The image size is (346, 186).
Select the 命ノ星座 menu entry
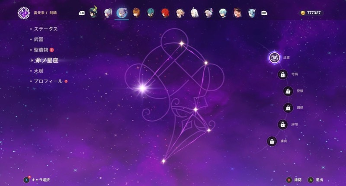coord(47,60)
